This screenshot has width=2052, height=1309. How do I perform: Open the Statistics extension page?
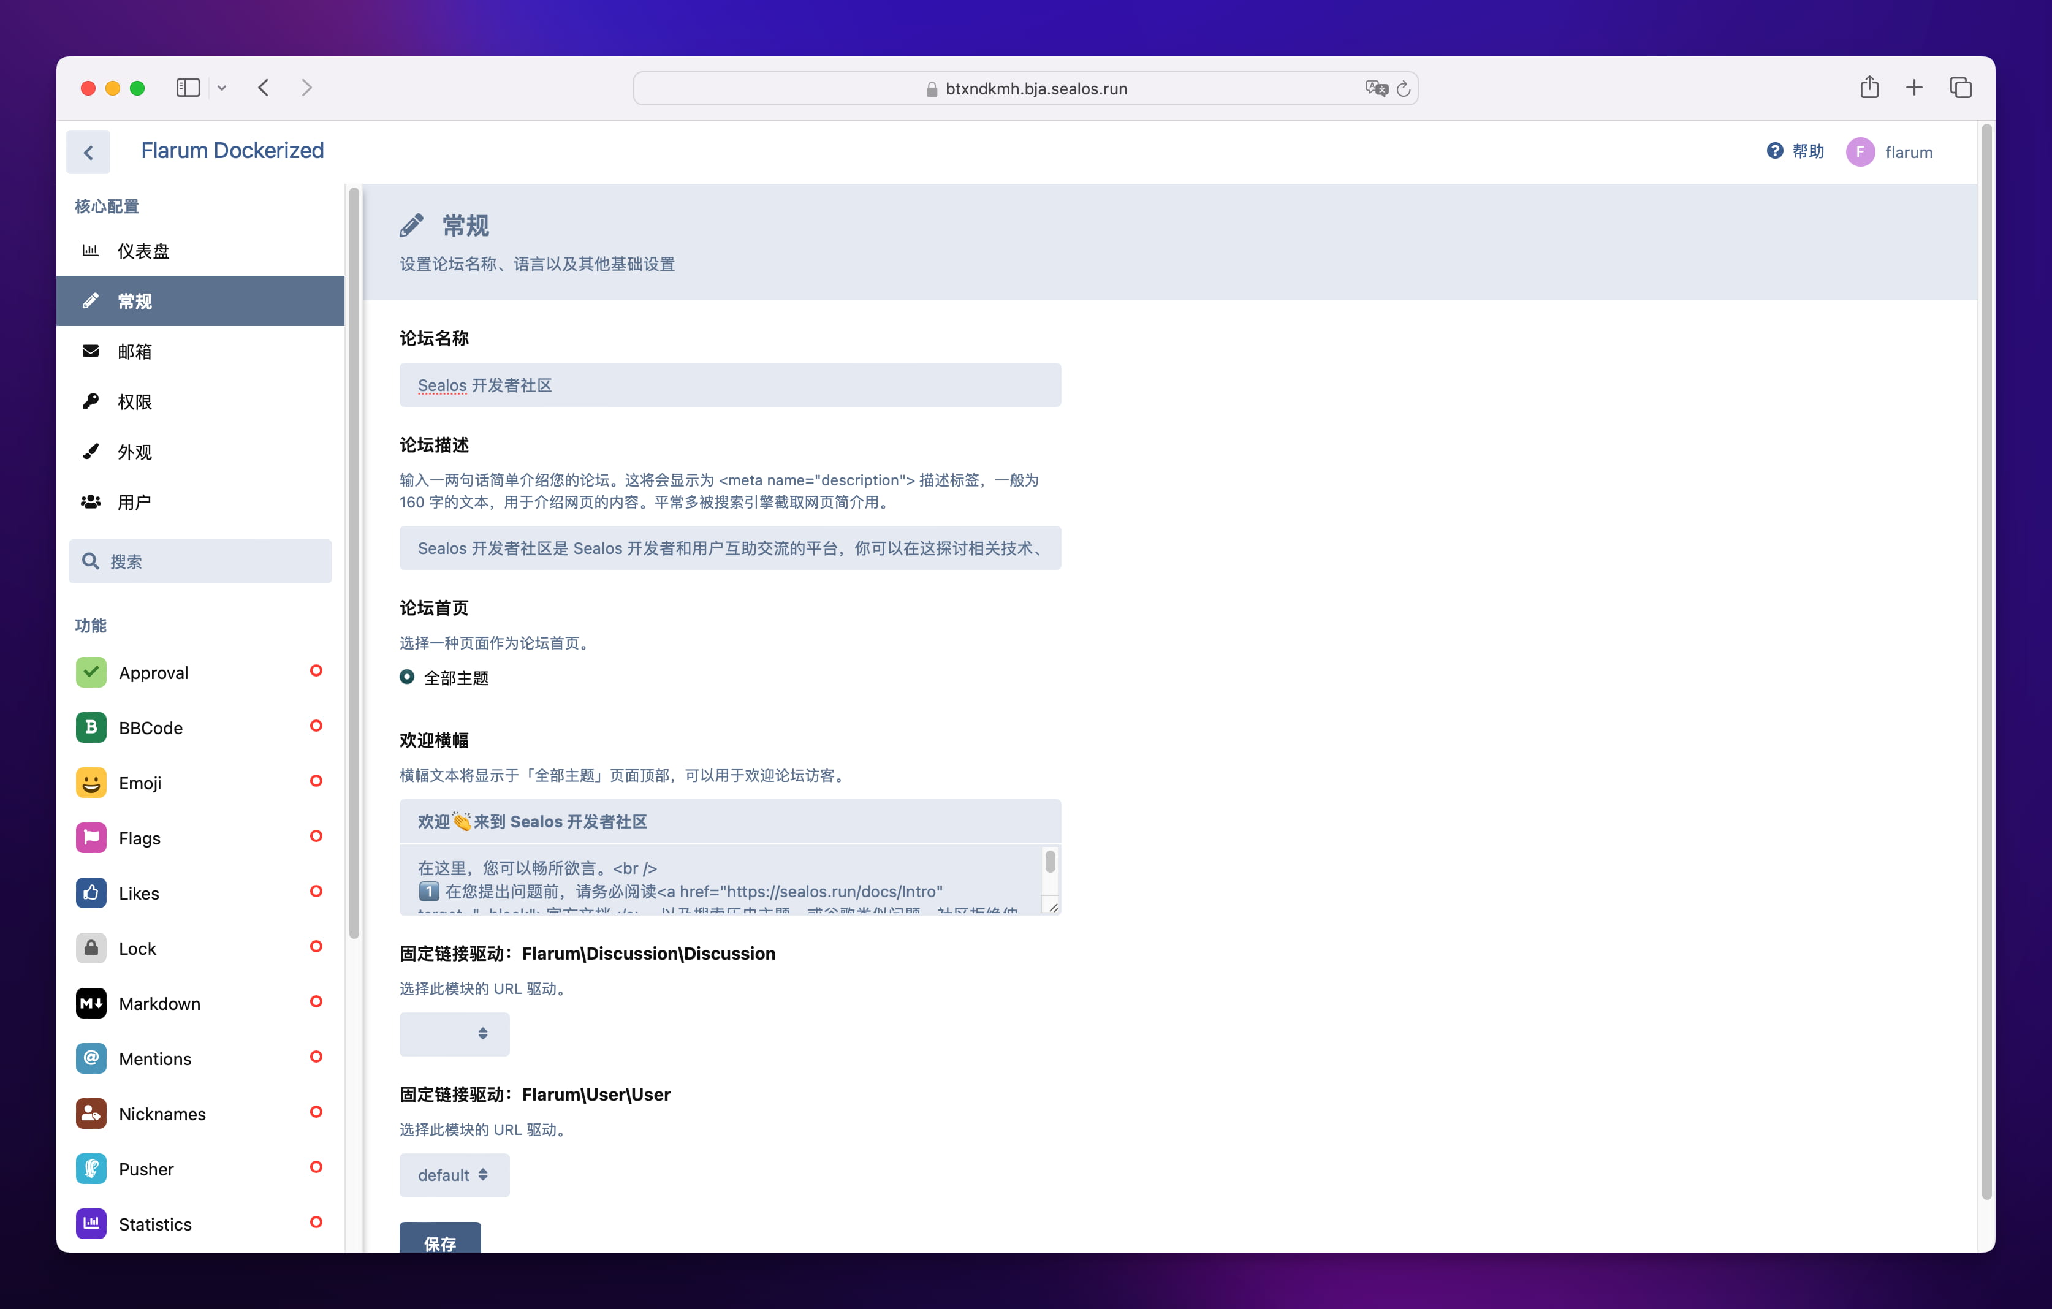click(200, 1224)
